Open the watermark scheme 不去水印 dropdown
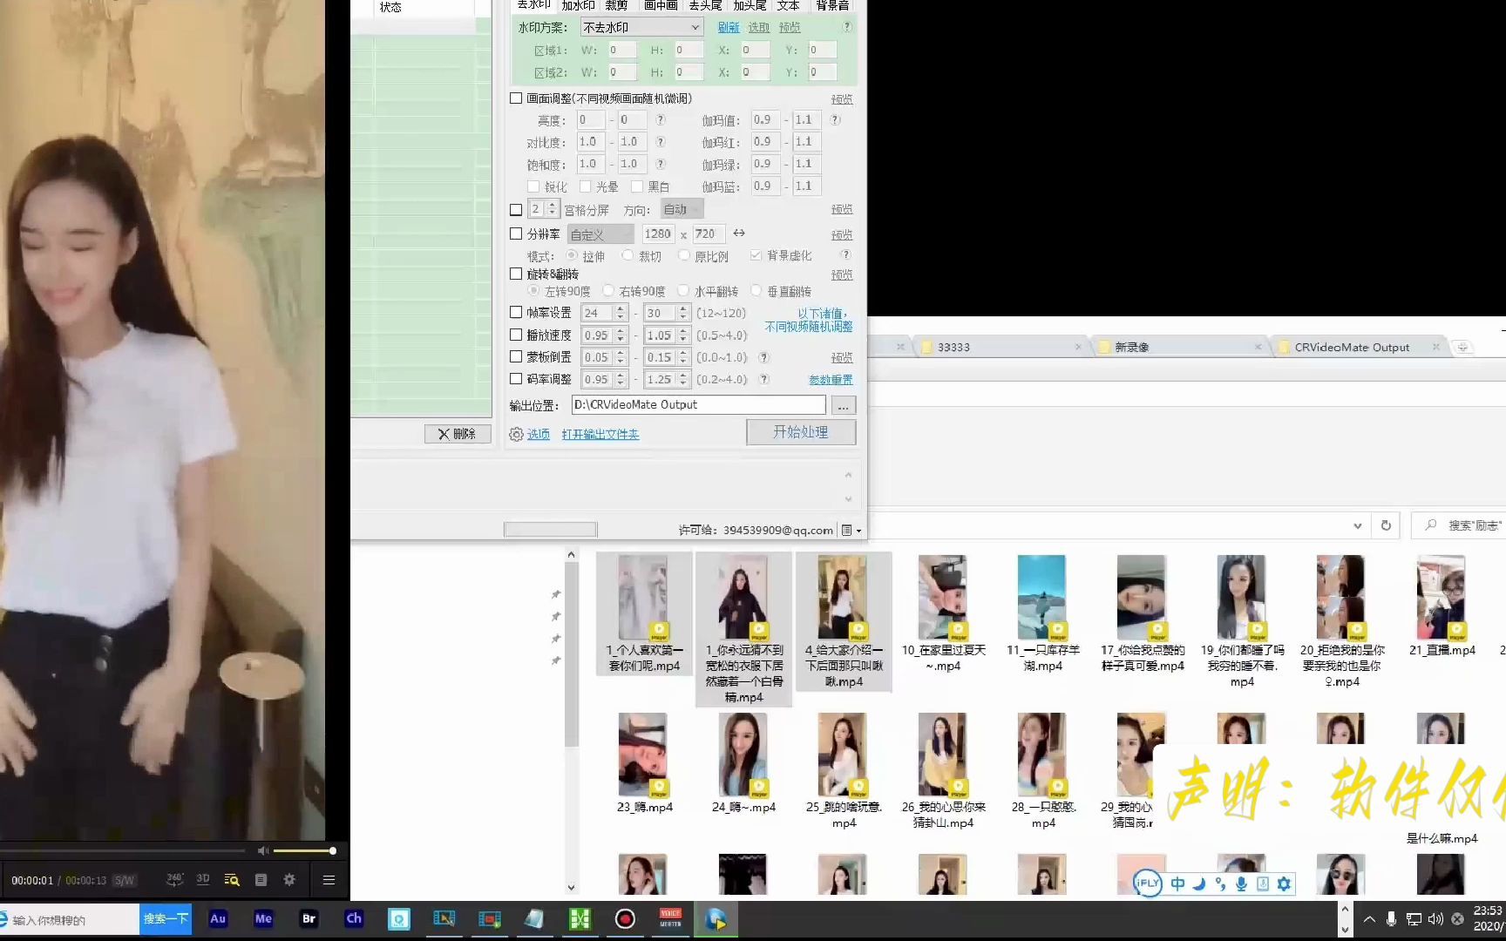Viewport: 1506px width, 941px height. pos(641,27)
